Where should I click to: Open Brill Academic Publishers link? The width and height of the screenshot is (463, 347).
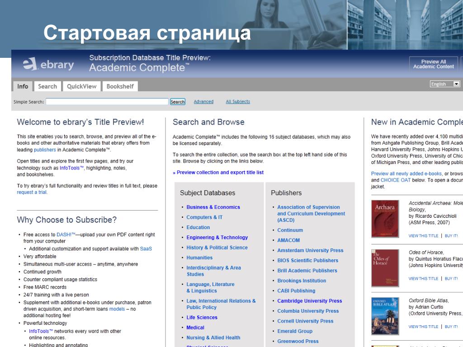point(307,271)
